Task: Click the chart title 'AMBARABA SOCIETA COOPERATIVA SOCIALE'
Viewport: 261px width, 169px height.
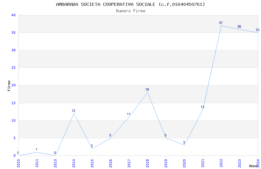Action: 106,4
